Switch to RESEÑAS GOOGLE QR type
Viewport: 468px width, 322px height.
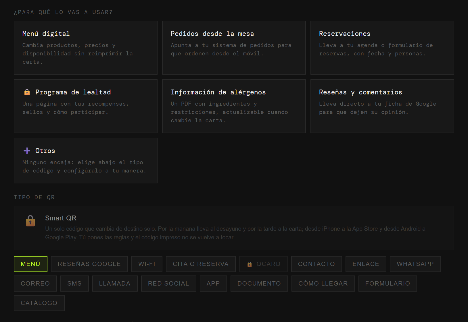pyautogui.click(x=89, y=264)
